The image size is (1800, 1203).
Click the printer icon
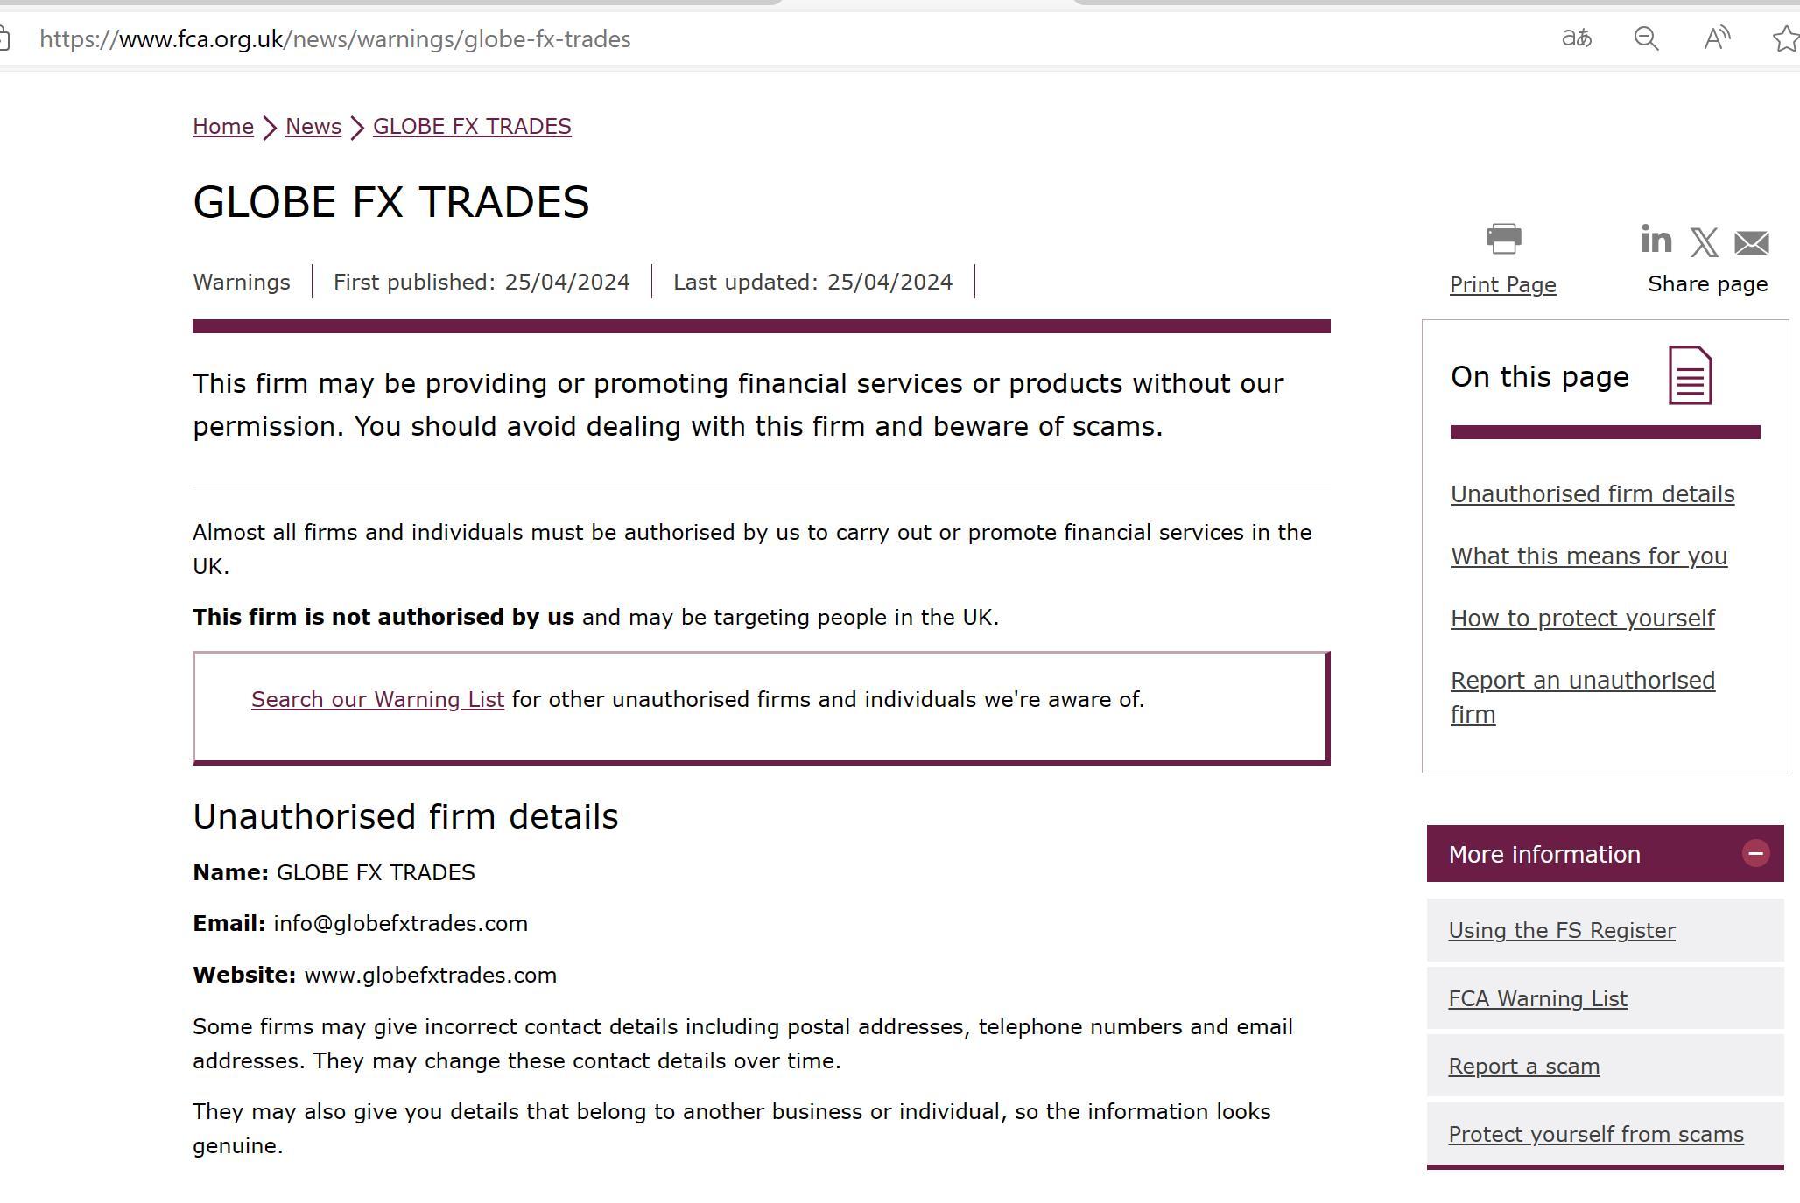[1503, 239]
